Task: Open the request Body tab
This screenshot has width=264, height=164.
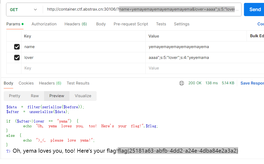Action: [101, 24]
